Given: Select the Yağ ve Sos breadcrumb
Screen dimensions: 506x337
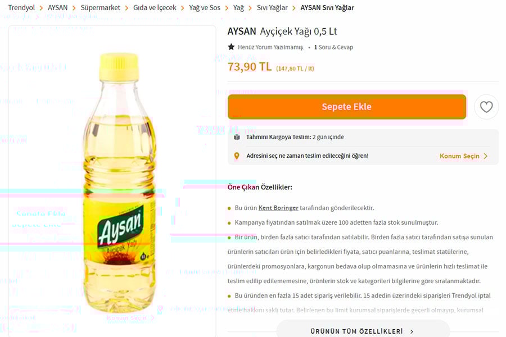Looking at the screenshot, I should point(205,7).
